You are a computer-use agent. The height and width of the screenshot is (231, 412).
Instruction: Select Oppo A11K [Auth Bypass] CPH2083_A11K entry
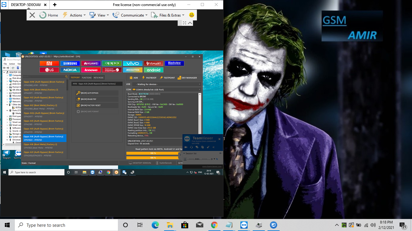coord(45,83)
